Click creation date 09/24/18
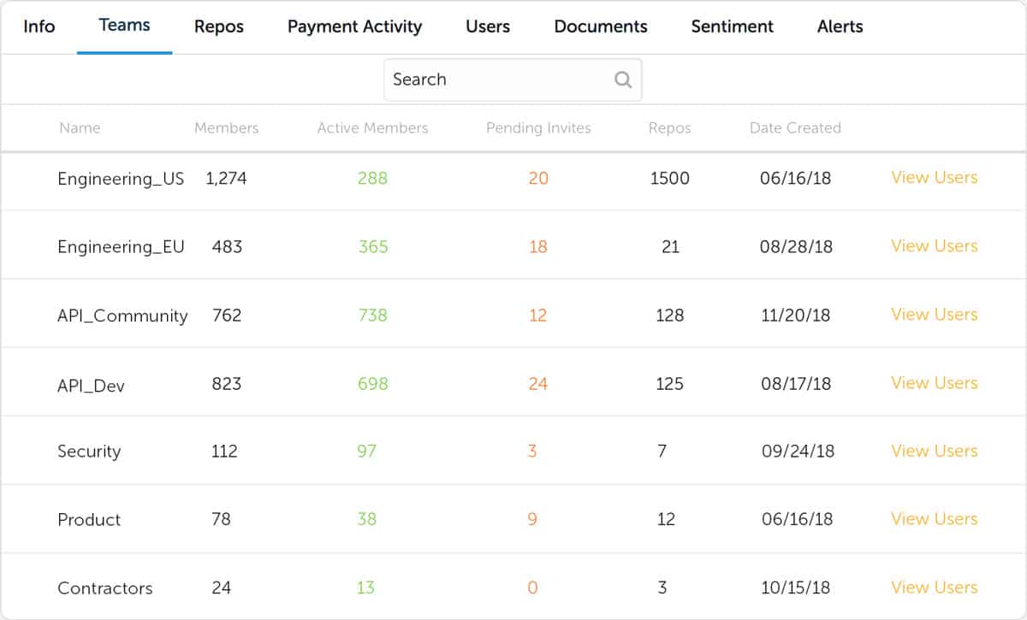 pos(798,451)
